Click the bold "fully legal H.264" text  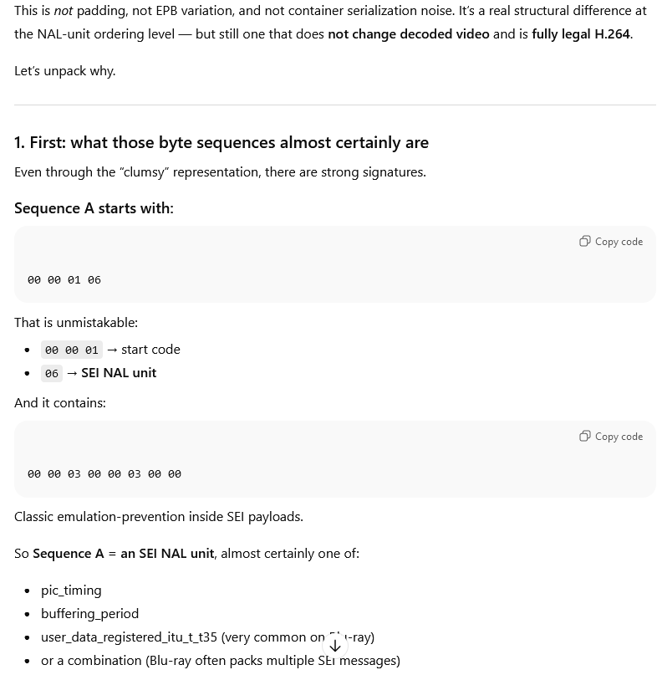[x=580, y=34]
